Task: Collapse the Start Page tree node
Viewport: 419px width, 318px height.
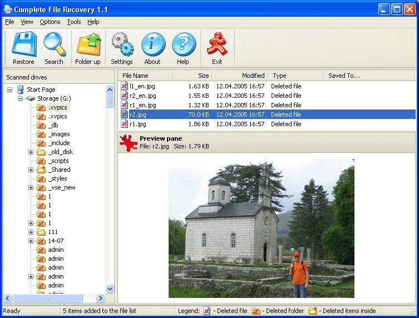Action: (10, 90)
